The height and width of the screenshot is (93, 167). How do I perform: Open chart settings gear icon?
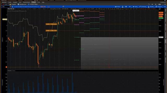126,7
